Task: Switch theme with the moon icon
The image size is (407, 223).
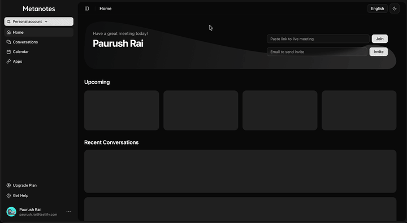Action: tap(395, 8)
